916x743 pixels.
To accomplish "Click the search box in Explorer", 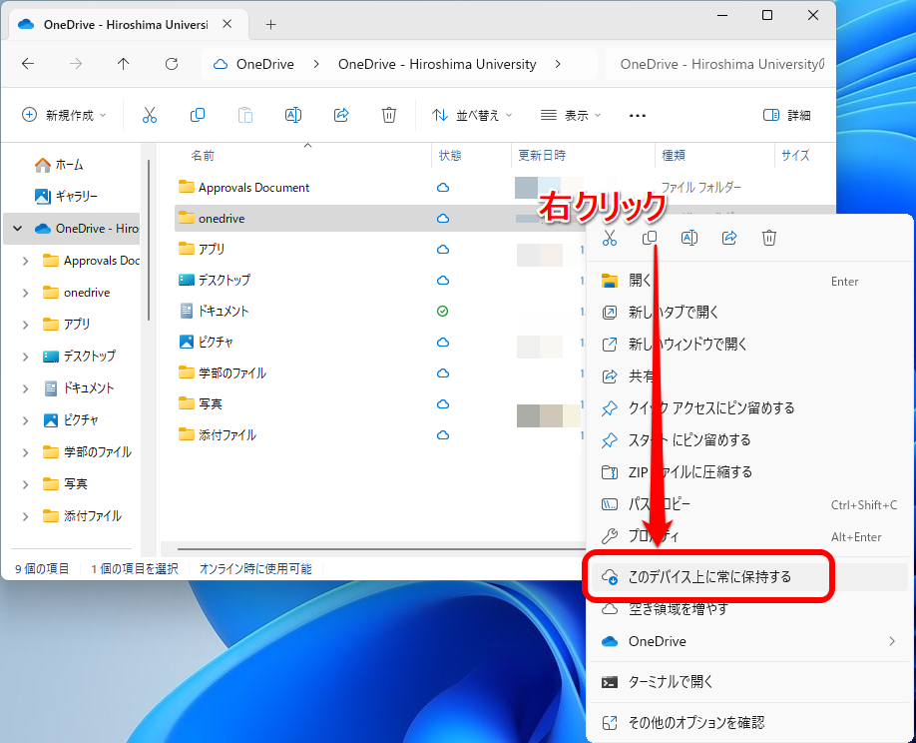I will (x=720, y=64).
